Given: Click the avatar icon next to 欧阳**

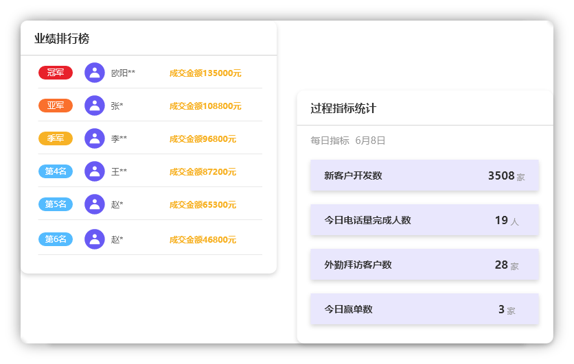Looking at the screenshot, I should pos(95,73).
